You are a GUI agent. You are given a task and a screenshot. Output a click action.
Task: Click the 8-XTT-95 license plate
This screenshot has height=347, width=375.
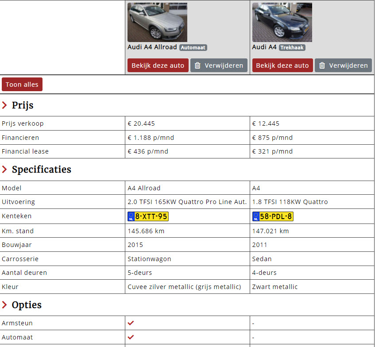tap(148, 216)
